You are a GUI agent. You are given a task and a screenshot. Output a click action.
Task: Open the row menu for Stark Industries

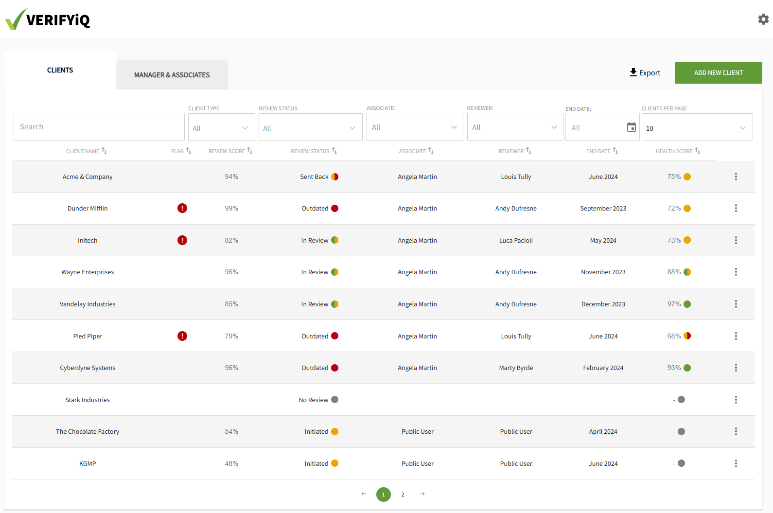click(736, 400)
